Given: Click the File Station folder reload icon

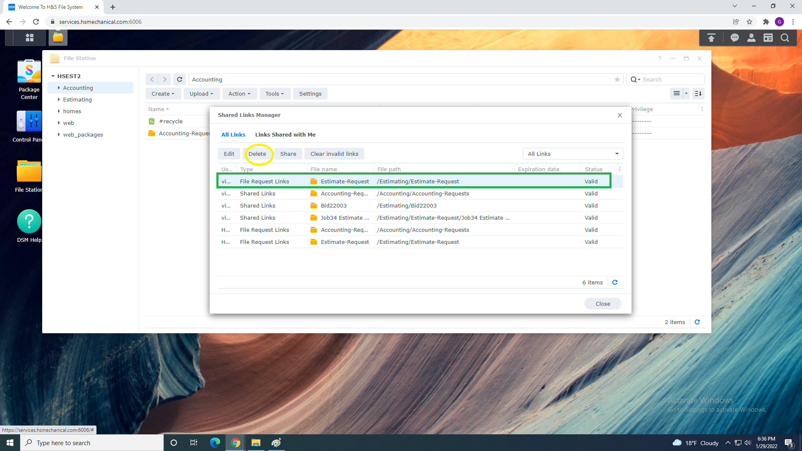Looking at the screenshot, I should 180,79.
